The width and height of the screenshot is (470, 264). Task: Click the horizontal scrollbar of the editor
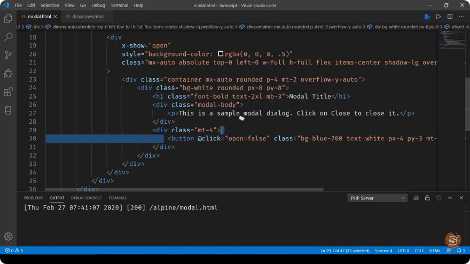point(184,189)
